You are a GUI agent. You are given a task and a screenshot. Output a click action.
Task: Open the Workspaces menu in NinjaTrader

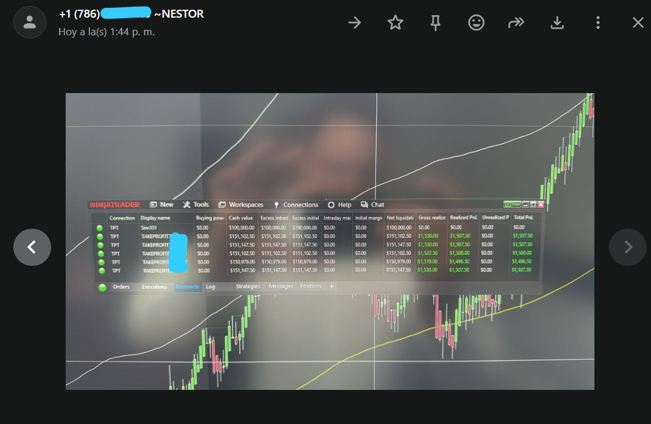[241, 205]
